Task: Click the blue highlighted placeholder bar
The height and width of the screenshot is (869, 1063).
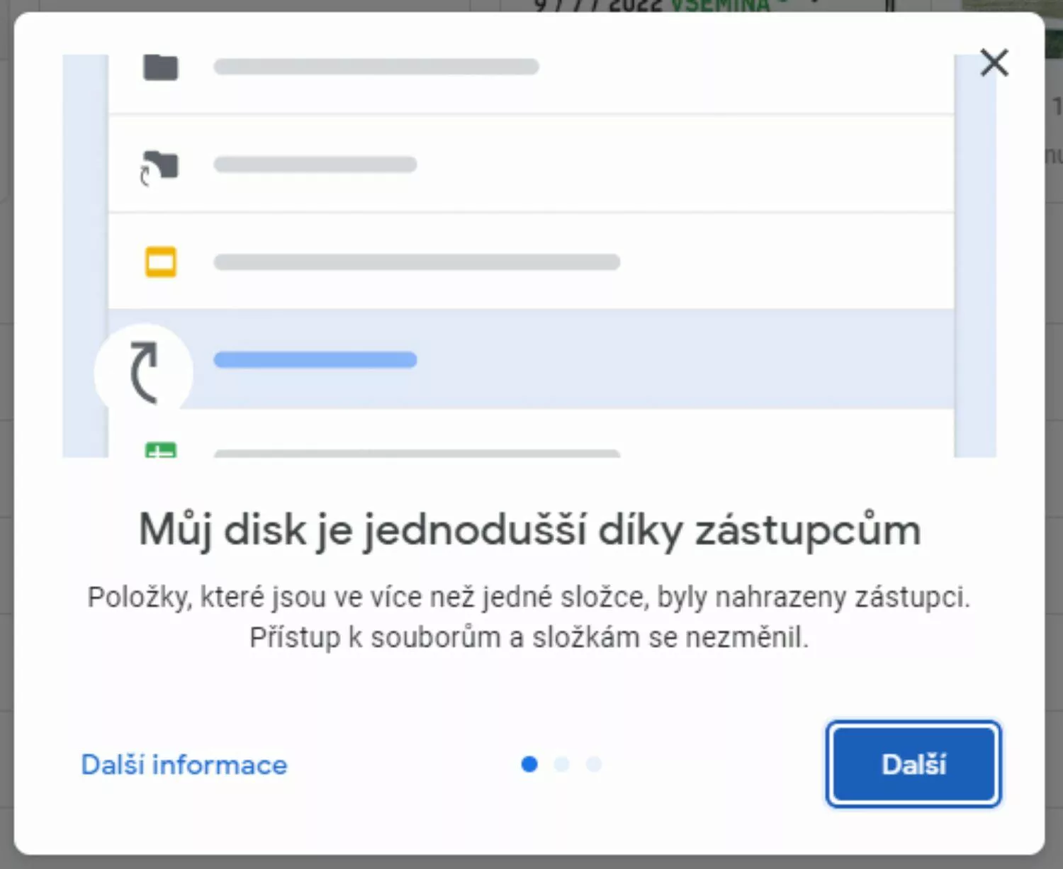Action: (x=315, y=359)
